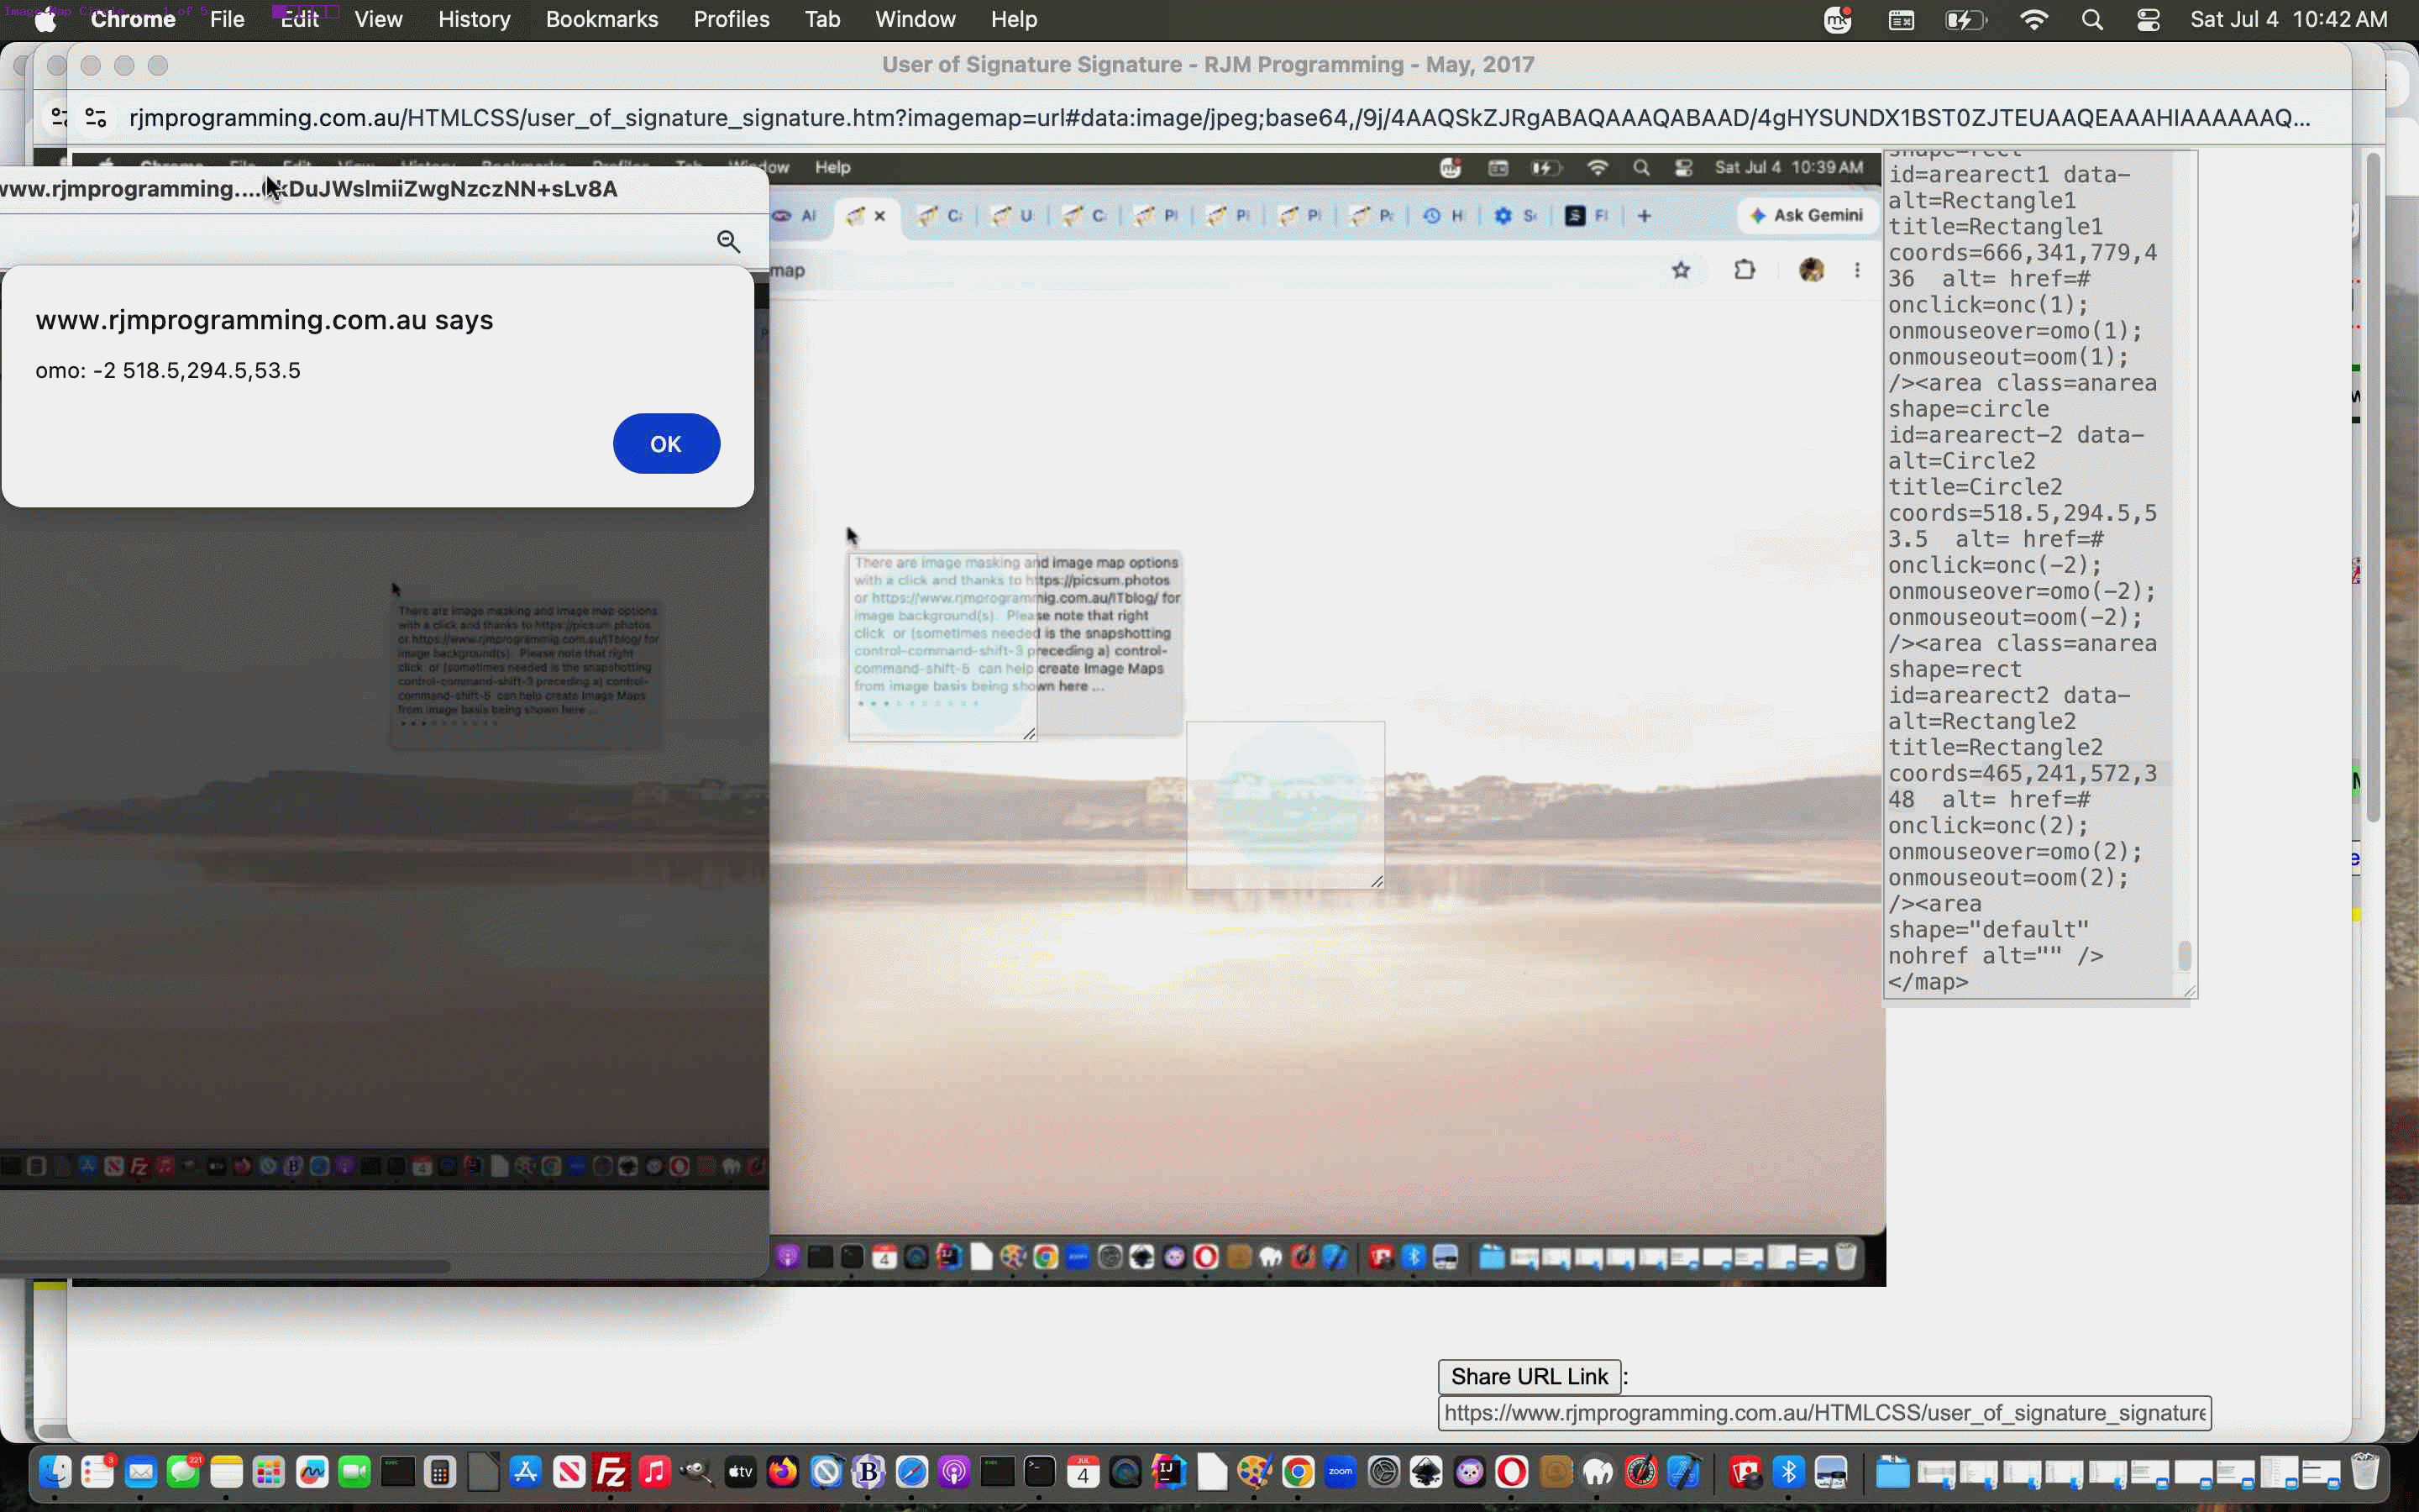Click the 'title=Rectangle2' line in textarea
This screenshot has width=2419, height=1512.
(x=1995, y=747)
